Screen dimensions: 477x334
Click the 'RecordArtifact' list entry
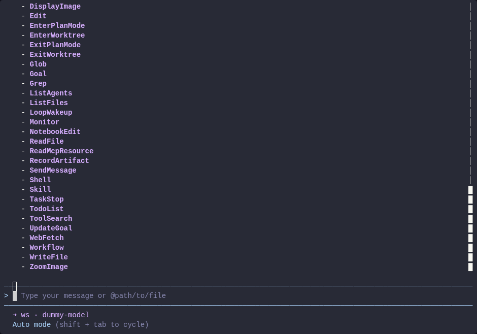pyautogui.click(x=59, y=160)
